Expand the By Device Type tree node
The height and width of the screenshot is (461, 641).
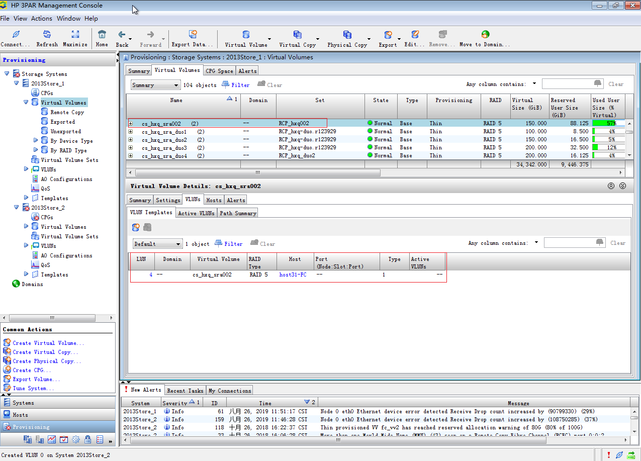pos(36,141)
